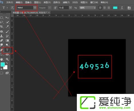Open the 图层(L) menu

tap(37, 2)
